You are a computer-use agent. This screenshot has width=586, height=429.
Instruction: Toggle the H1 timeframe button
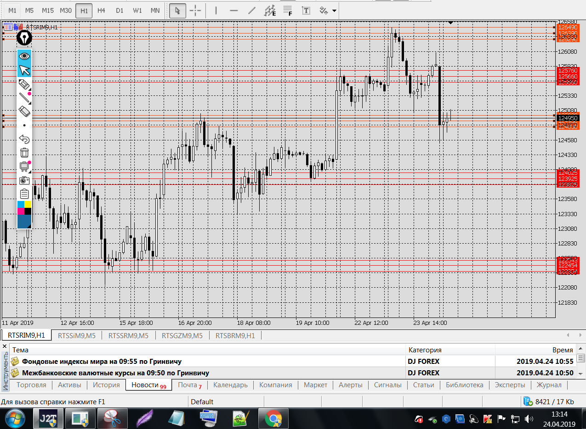point(84,10)
